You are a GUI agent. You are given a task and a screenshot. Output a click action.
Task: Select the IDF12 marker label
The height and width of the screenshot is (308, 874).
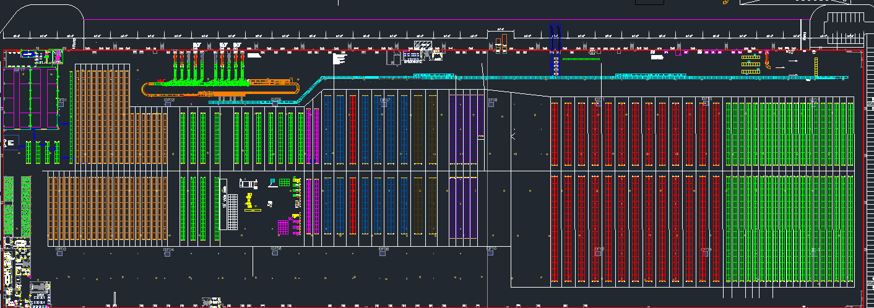(599, 249)
